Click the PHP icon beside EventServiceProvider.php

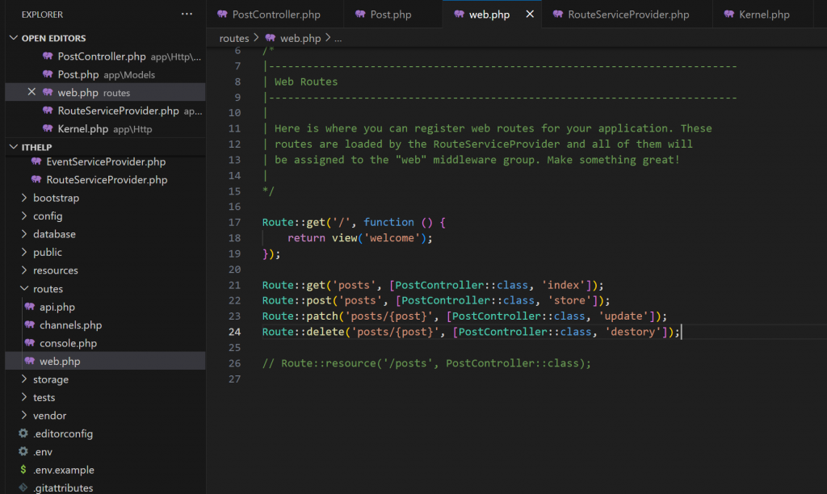pos(36,161)
